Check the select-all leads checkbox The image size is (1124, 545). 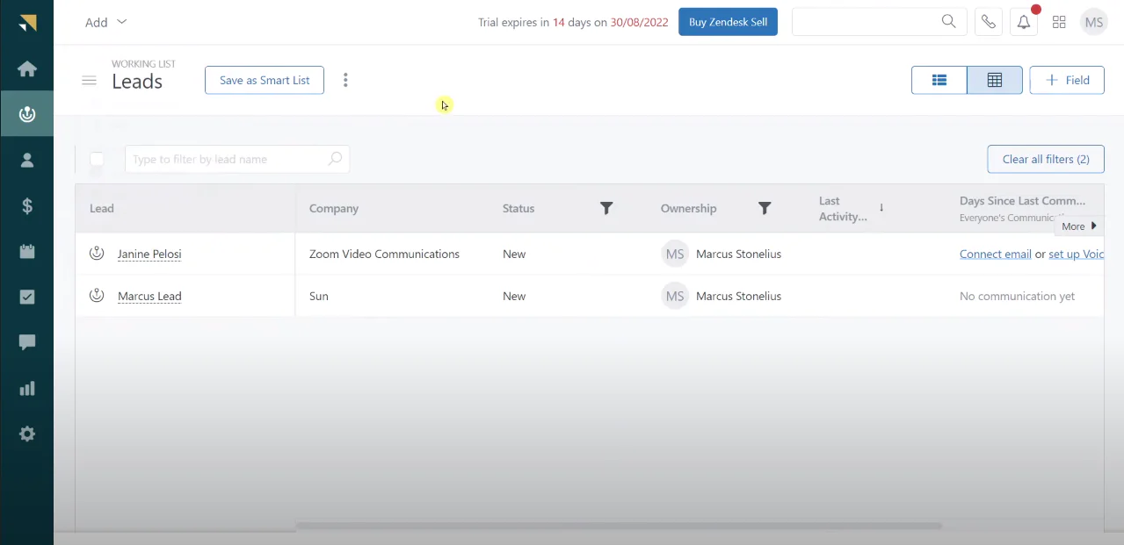tap(97, 159)
